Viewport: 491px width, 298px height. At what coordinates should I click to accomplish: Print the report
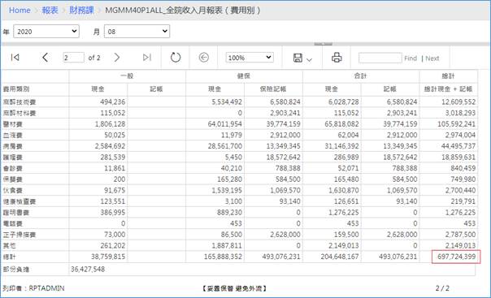coord(337,58)
